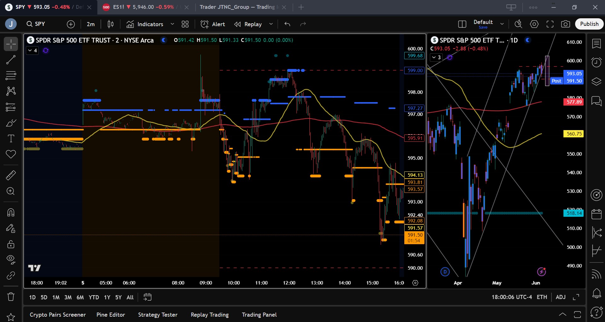Open the user profile J menu
The width and height of the screenshot is (605, 322).
[11, 24]
